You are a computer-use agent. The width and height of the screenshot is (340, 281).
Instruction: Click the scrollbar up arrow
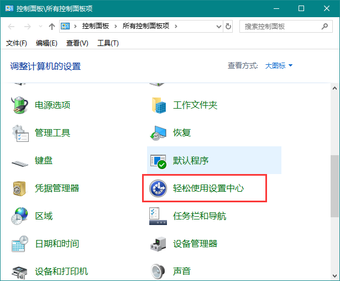pyautogui.click(x=334, y=88)
